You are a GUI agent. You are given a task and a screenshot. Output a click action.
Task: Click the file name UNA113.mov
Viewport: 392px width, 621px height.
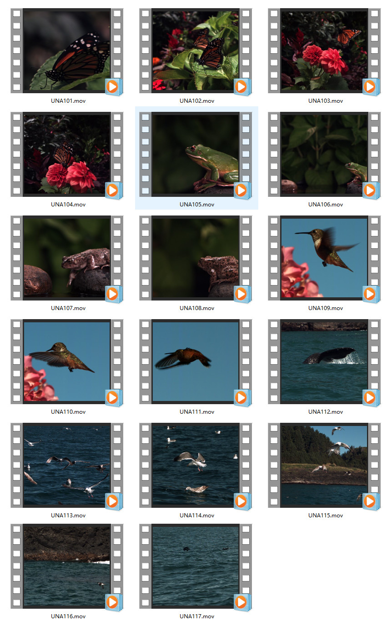coord(68,516)
